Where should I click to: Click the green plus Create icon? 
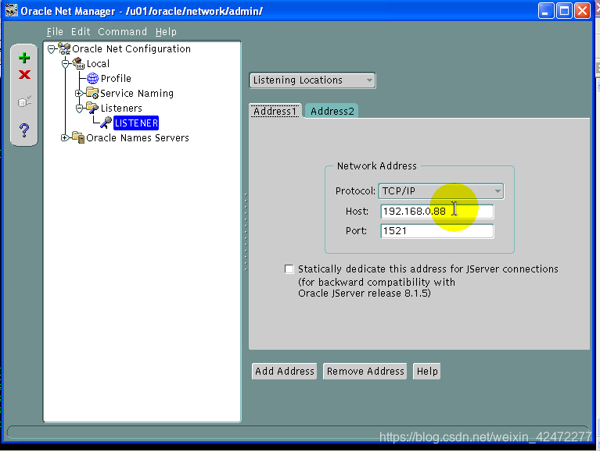pyautogui.click(x=24, y=58)
